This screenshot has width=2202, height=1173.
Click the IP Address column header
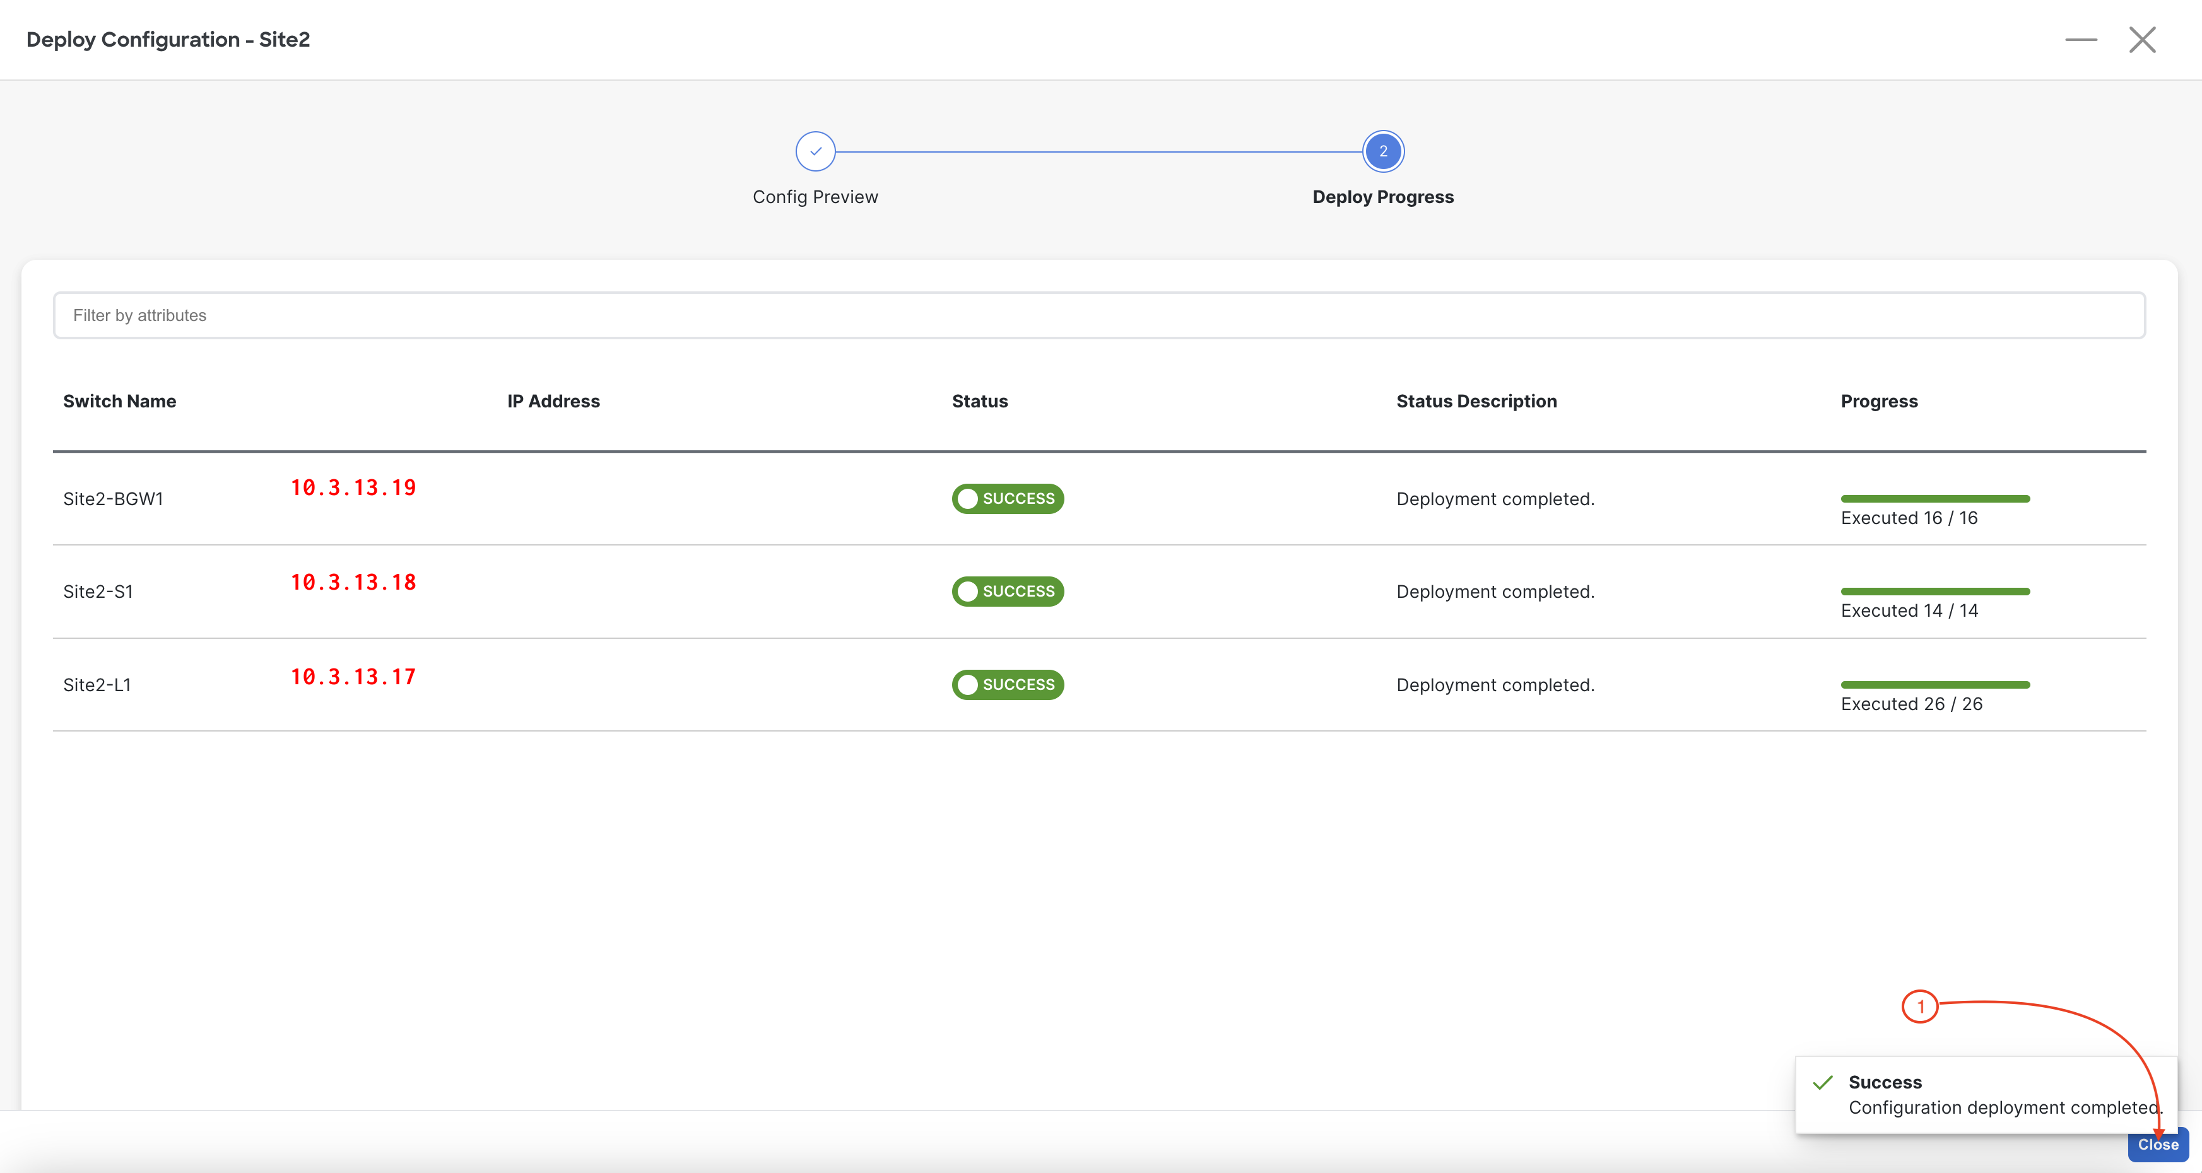click(553, 400)
